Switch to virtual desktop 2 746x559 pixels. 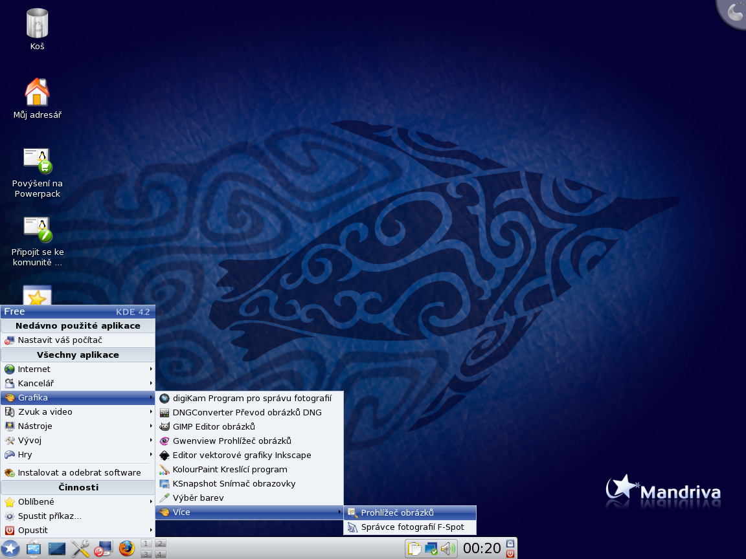pyautogui.click(x=161, y=543)
